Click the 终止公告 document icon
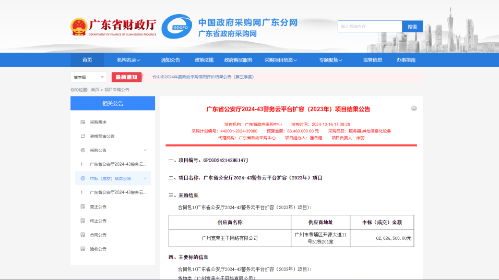 pyautogui.click(x=82, y=221)
